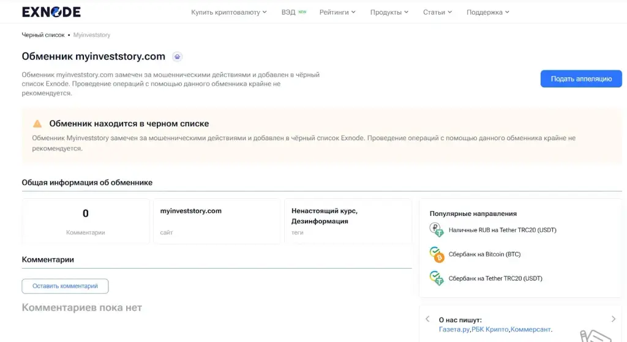Open the РБК Крипто link
Viewport: 627px width, 342px height.
[x=490, y=330]
